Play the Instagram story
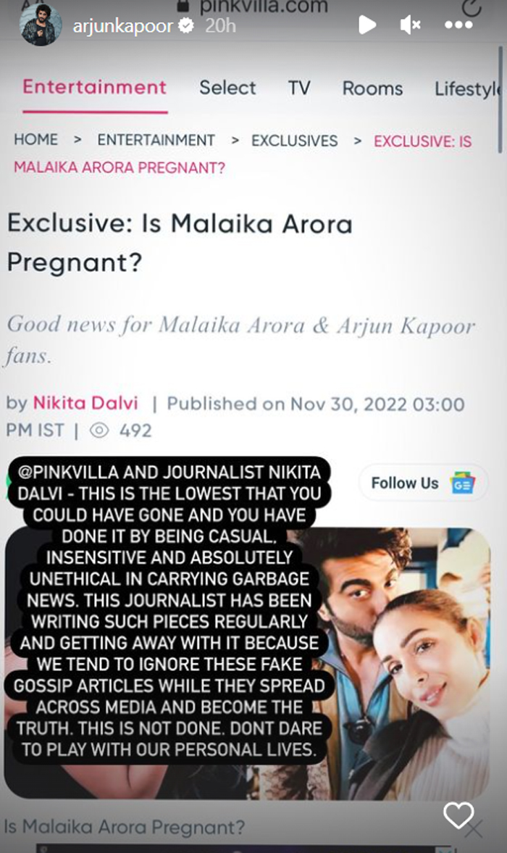This screenshot has height=853, width=507. [367, 25]
